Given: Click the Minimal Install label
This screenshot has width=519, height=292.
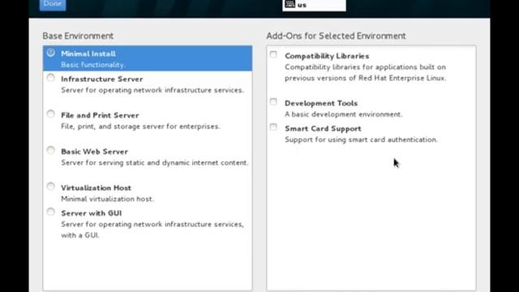Looking at the screenshot, I should pyautogui.click(x=88, y=54).
